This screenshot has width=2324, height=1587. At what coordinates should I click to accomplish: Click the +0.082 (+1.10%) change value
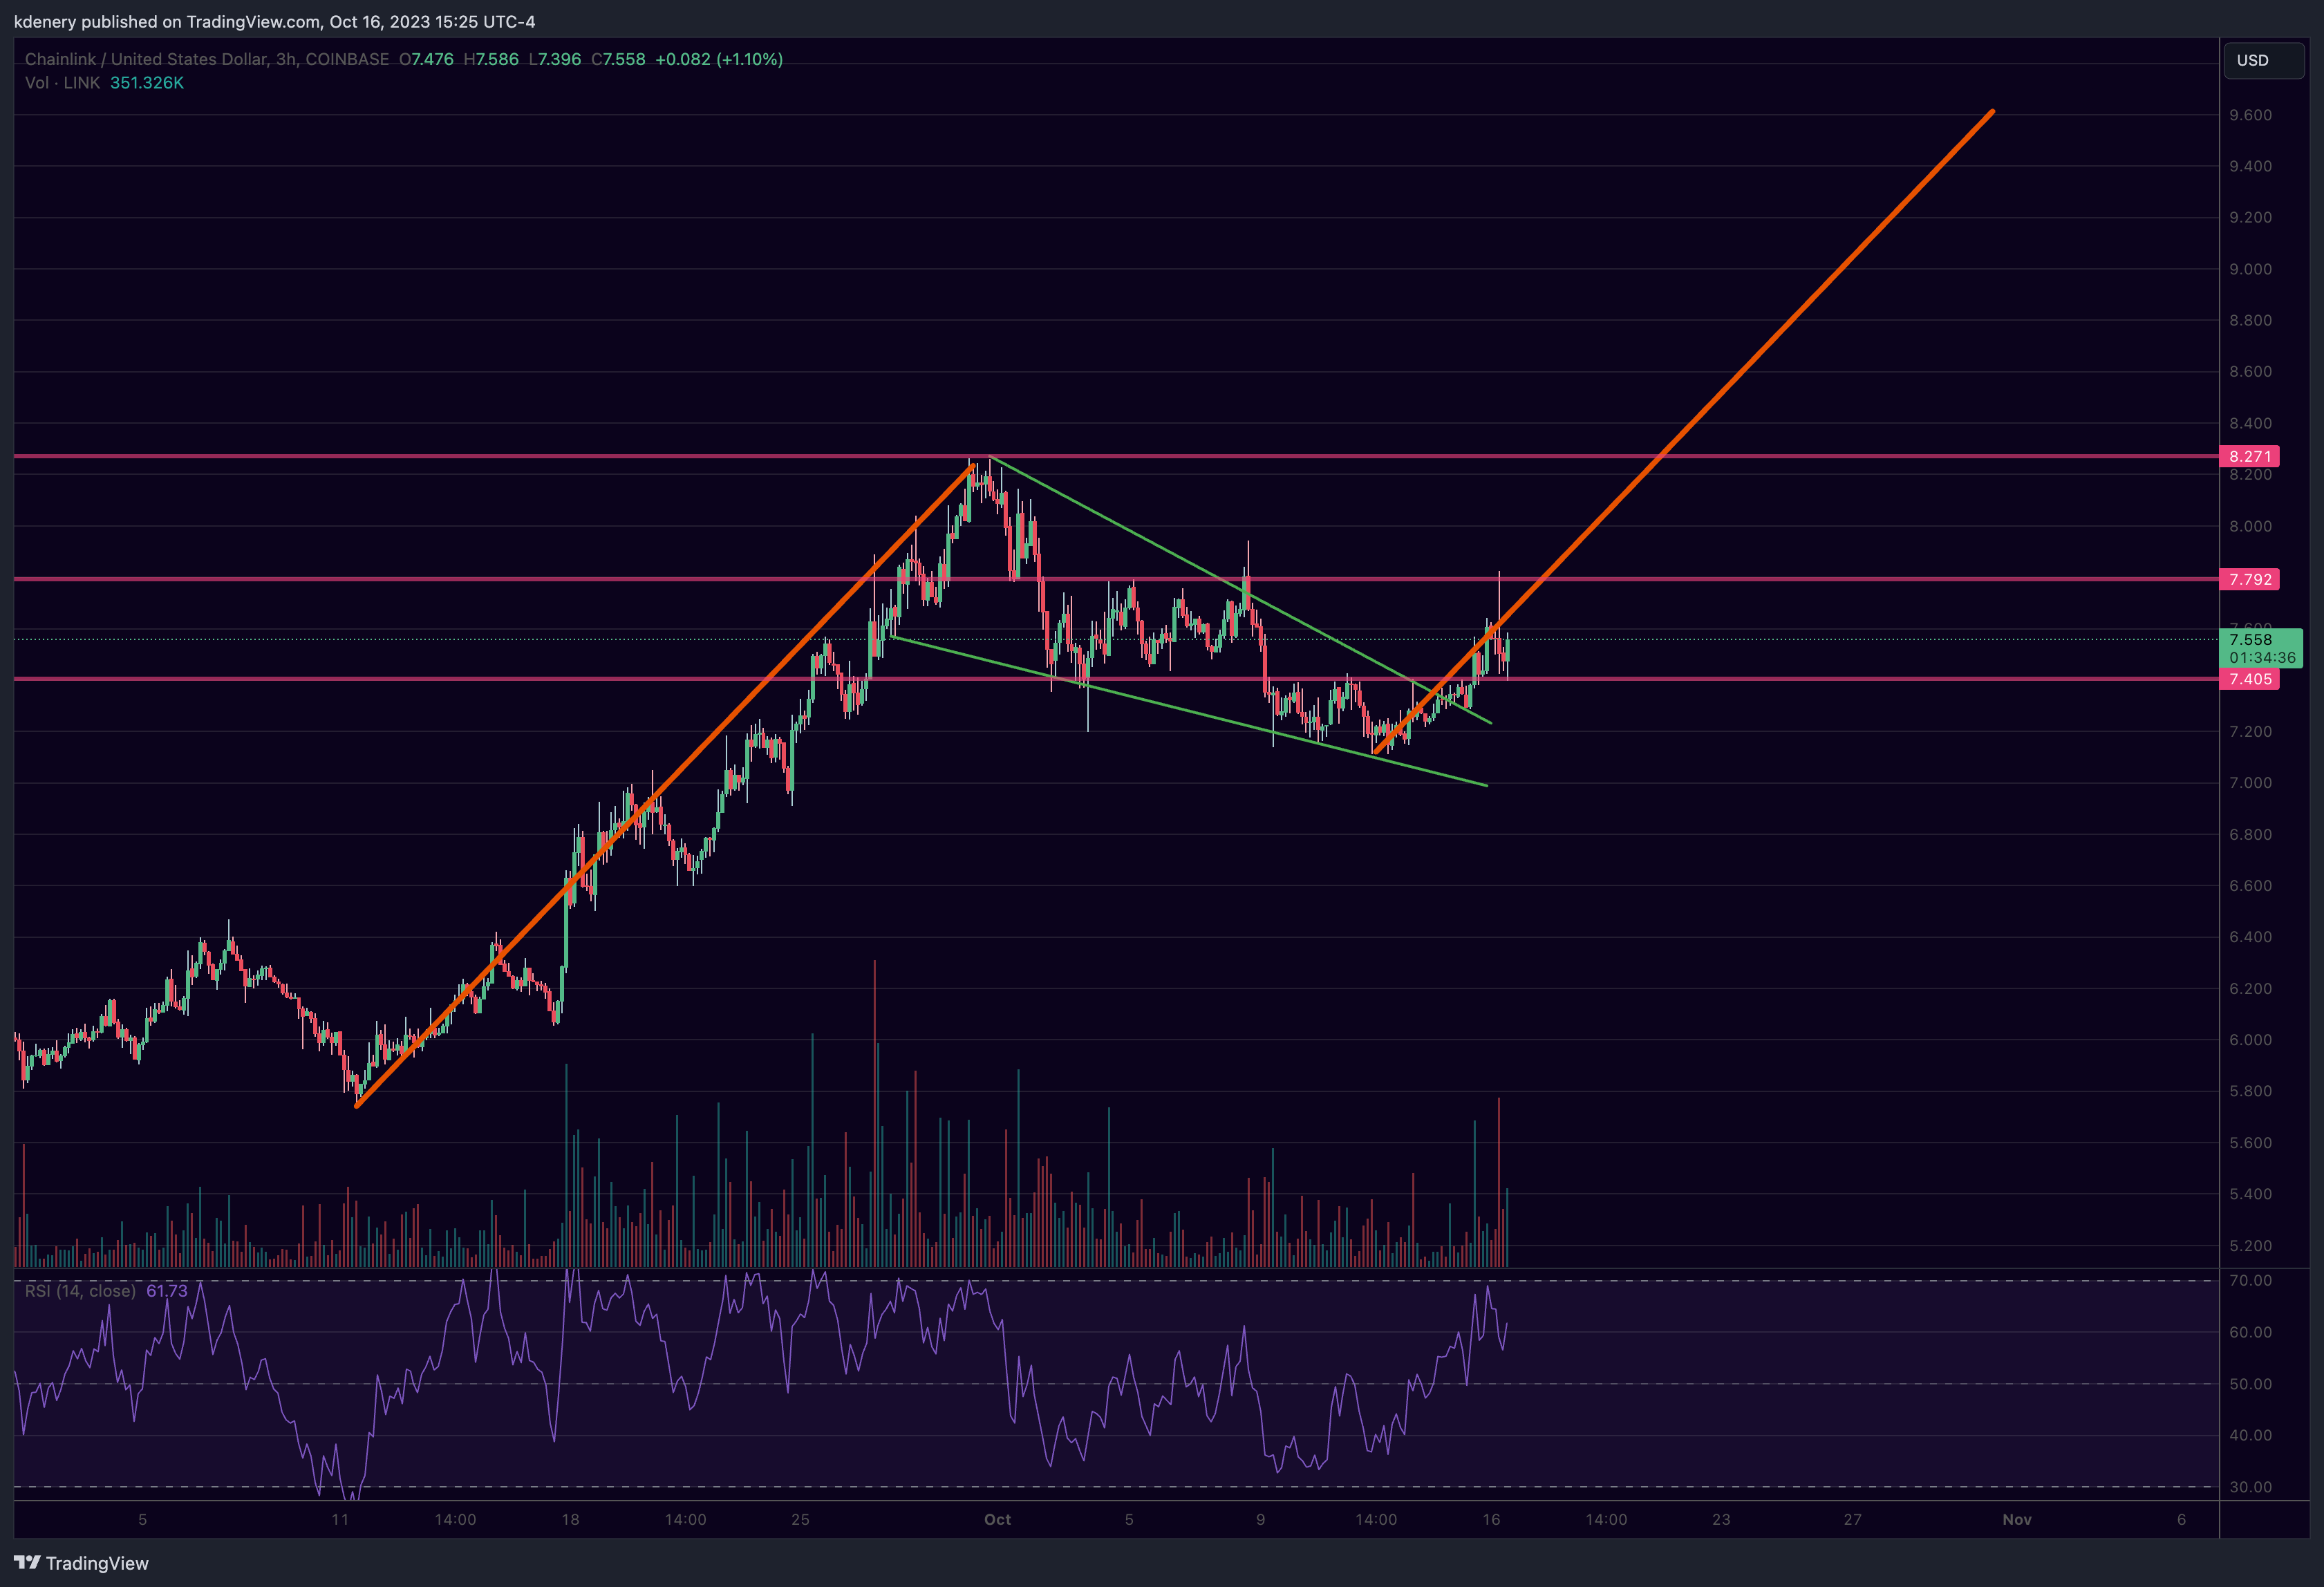(719, 59)
